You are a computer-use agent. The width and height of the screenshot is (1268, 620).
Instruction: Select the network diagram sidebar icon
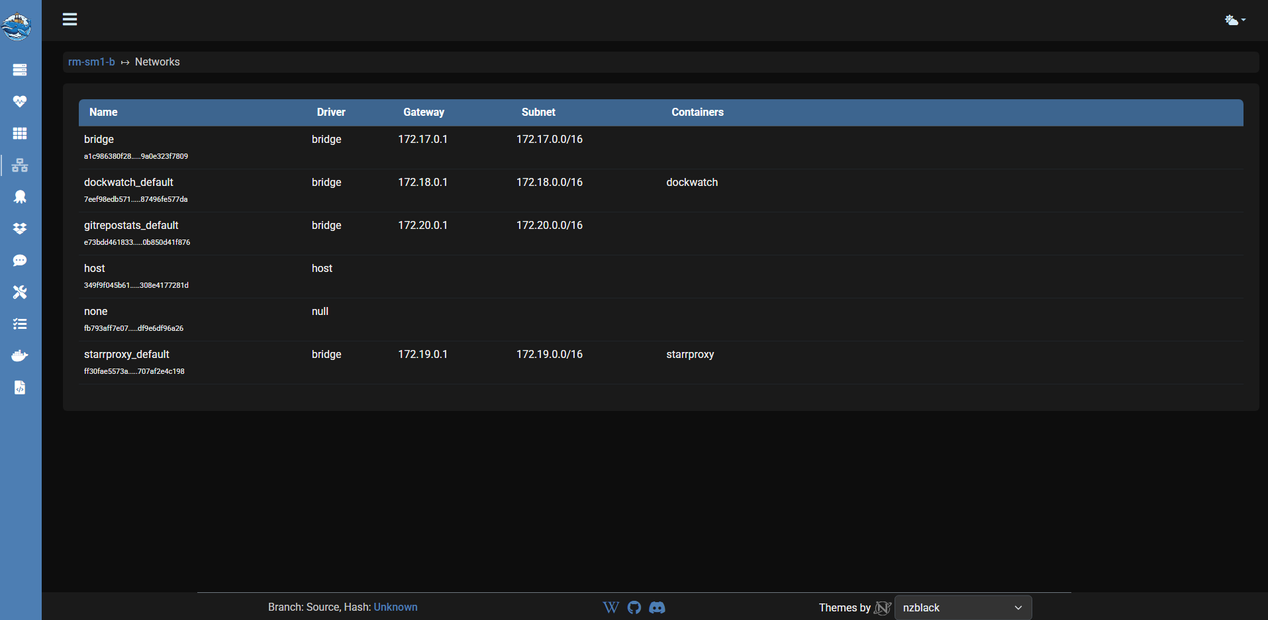click(x=20, y=165)
